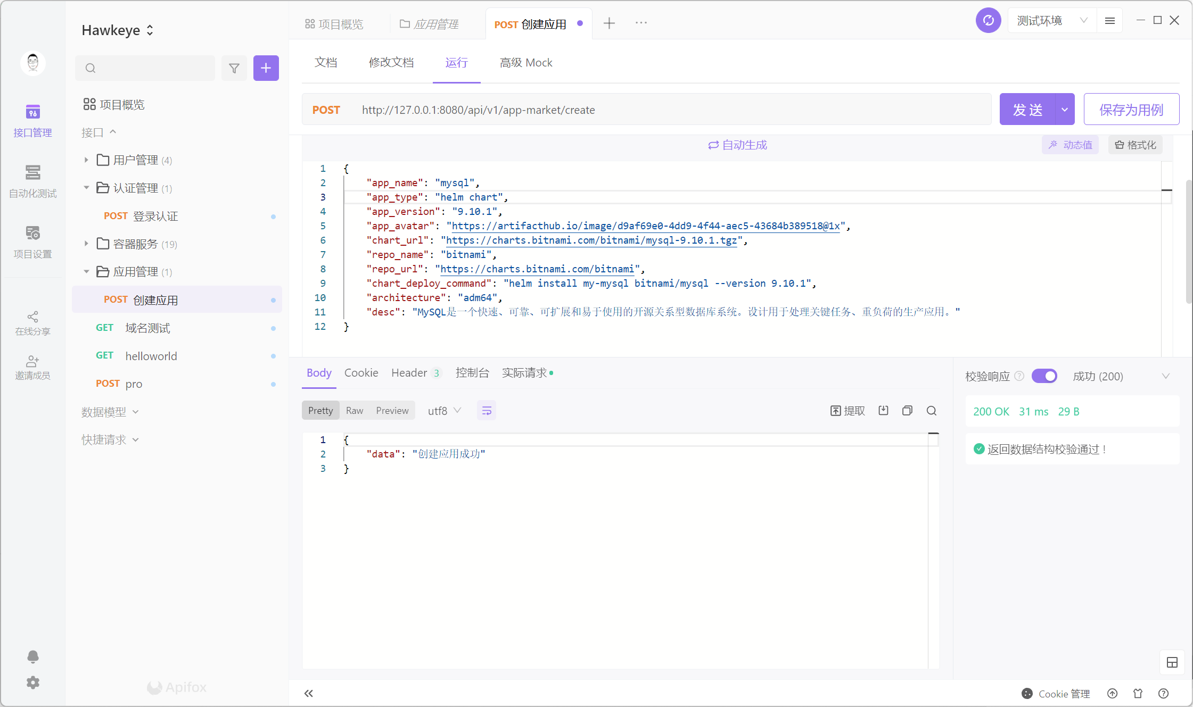
Task: Click the sidebar search field
Action: (145, 68)
